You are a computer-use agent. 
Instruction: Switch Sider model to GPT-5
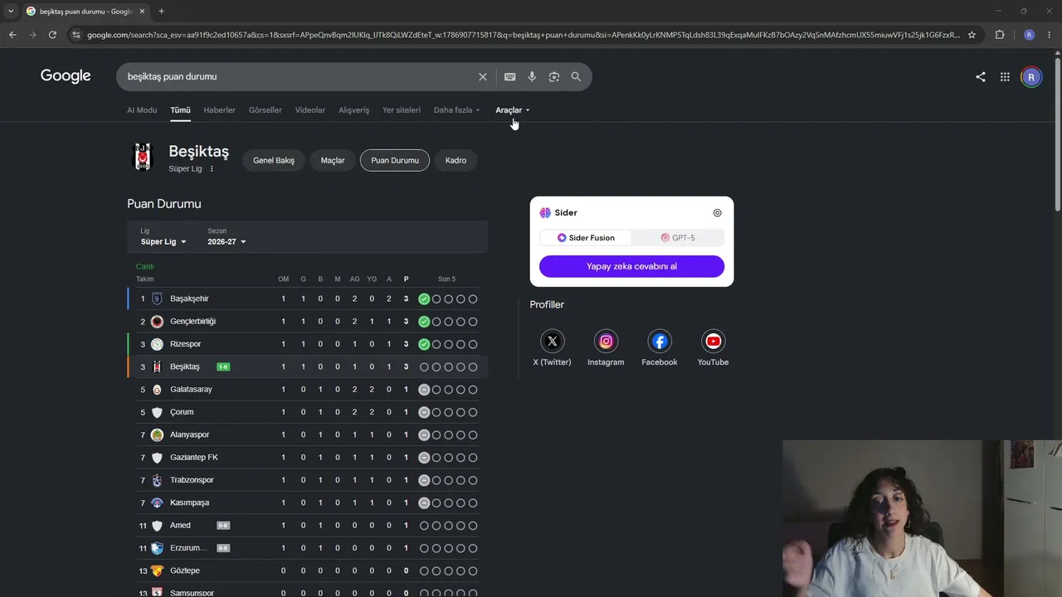(678, 238)
